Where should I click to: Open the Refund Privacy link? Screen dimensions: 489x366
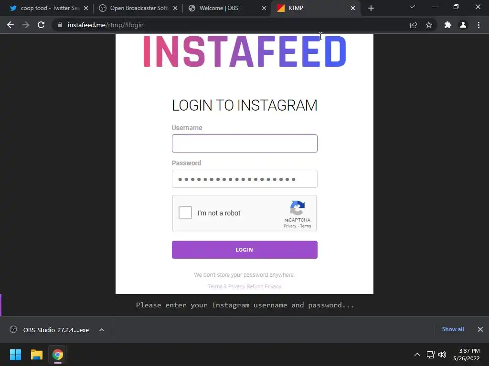(264, 286)
